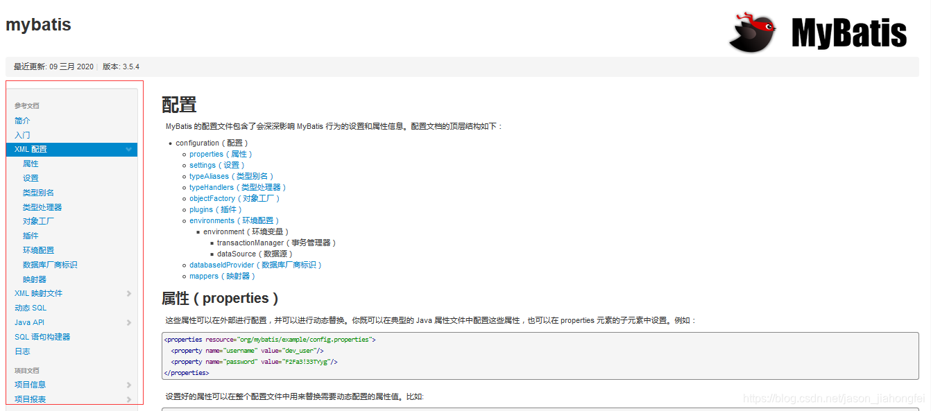Select 属性 in the sidebar

[x=31, y=163]
